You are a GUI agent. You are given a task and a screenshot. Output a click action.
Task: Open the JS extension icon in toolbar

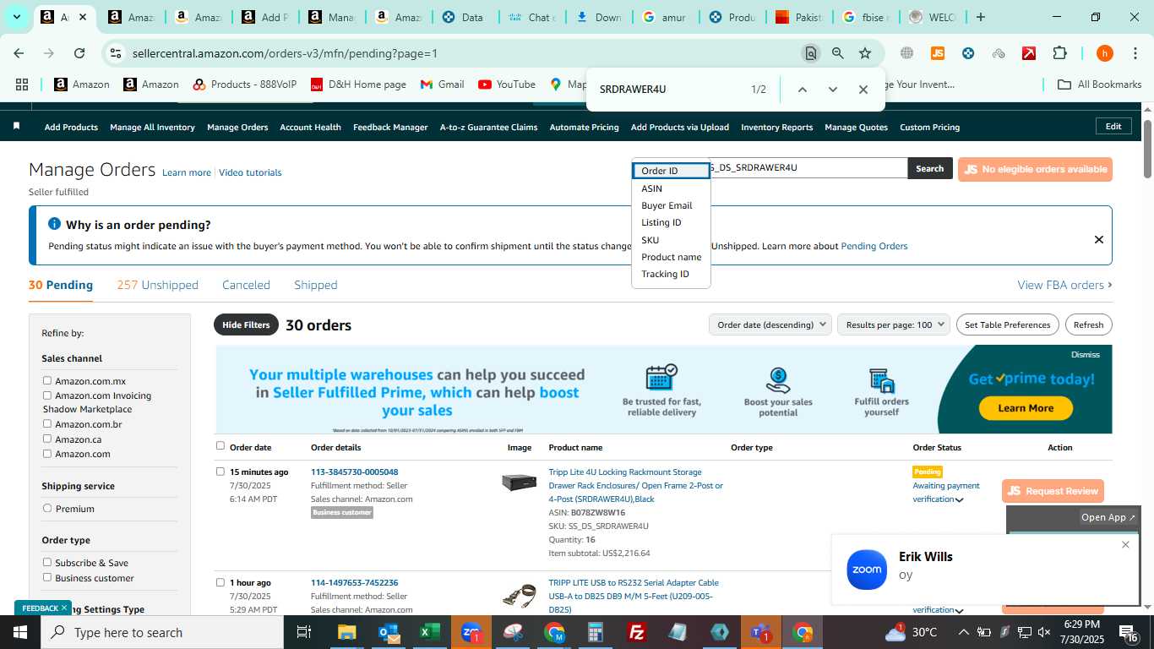(937, 53)
